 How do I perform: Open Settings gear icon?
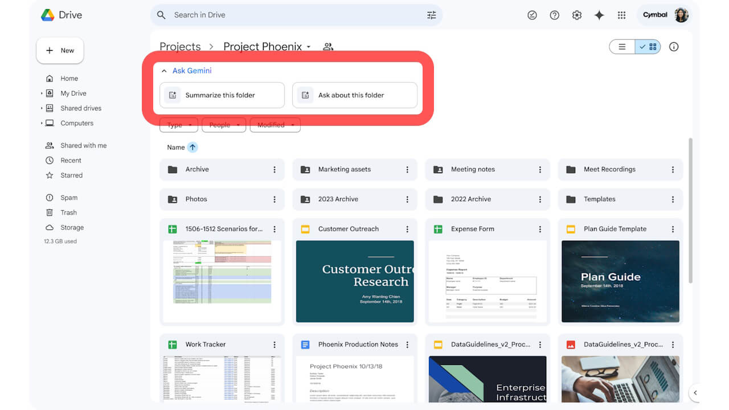[x=577, y=15]
